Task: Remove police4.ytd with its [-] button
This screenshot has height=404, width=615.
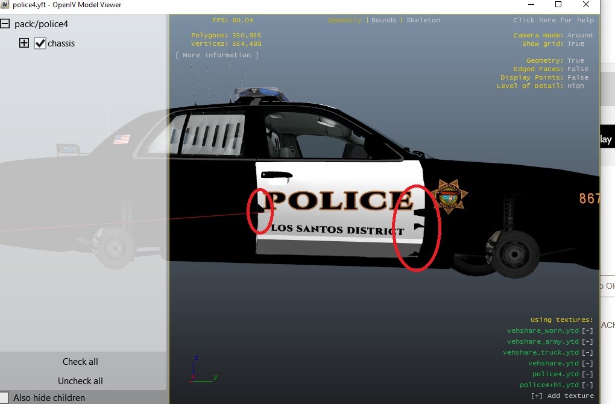Action: (x=587, y=374)
